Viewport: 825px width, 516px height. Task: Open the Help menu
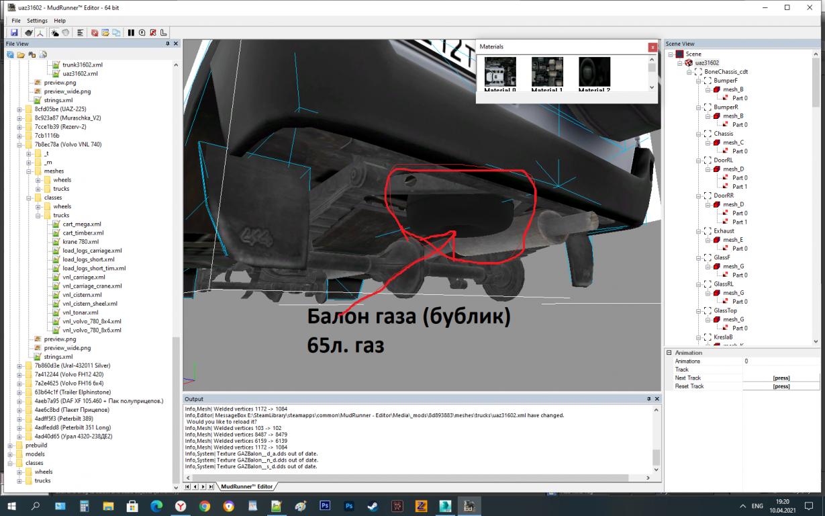pos(60,21)
